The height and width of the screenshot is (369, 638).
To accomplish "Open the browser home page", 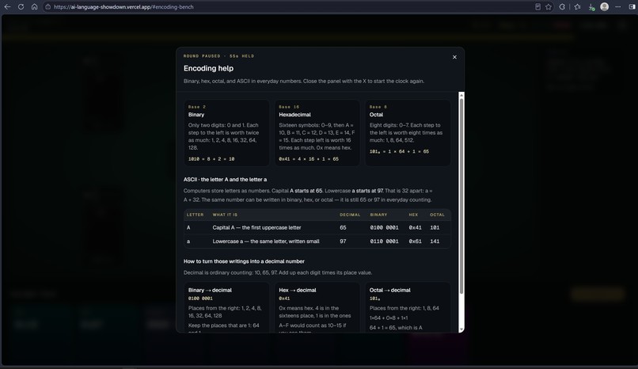I will (34, 7).
